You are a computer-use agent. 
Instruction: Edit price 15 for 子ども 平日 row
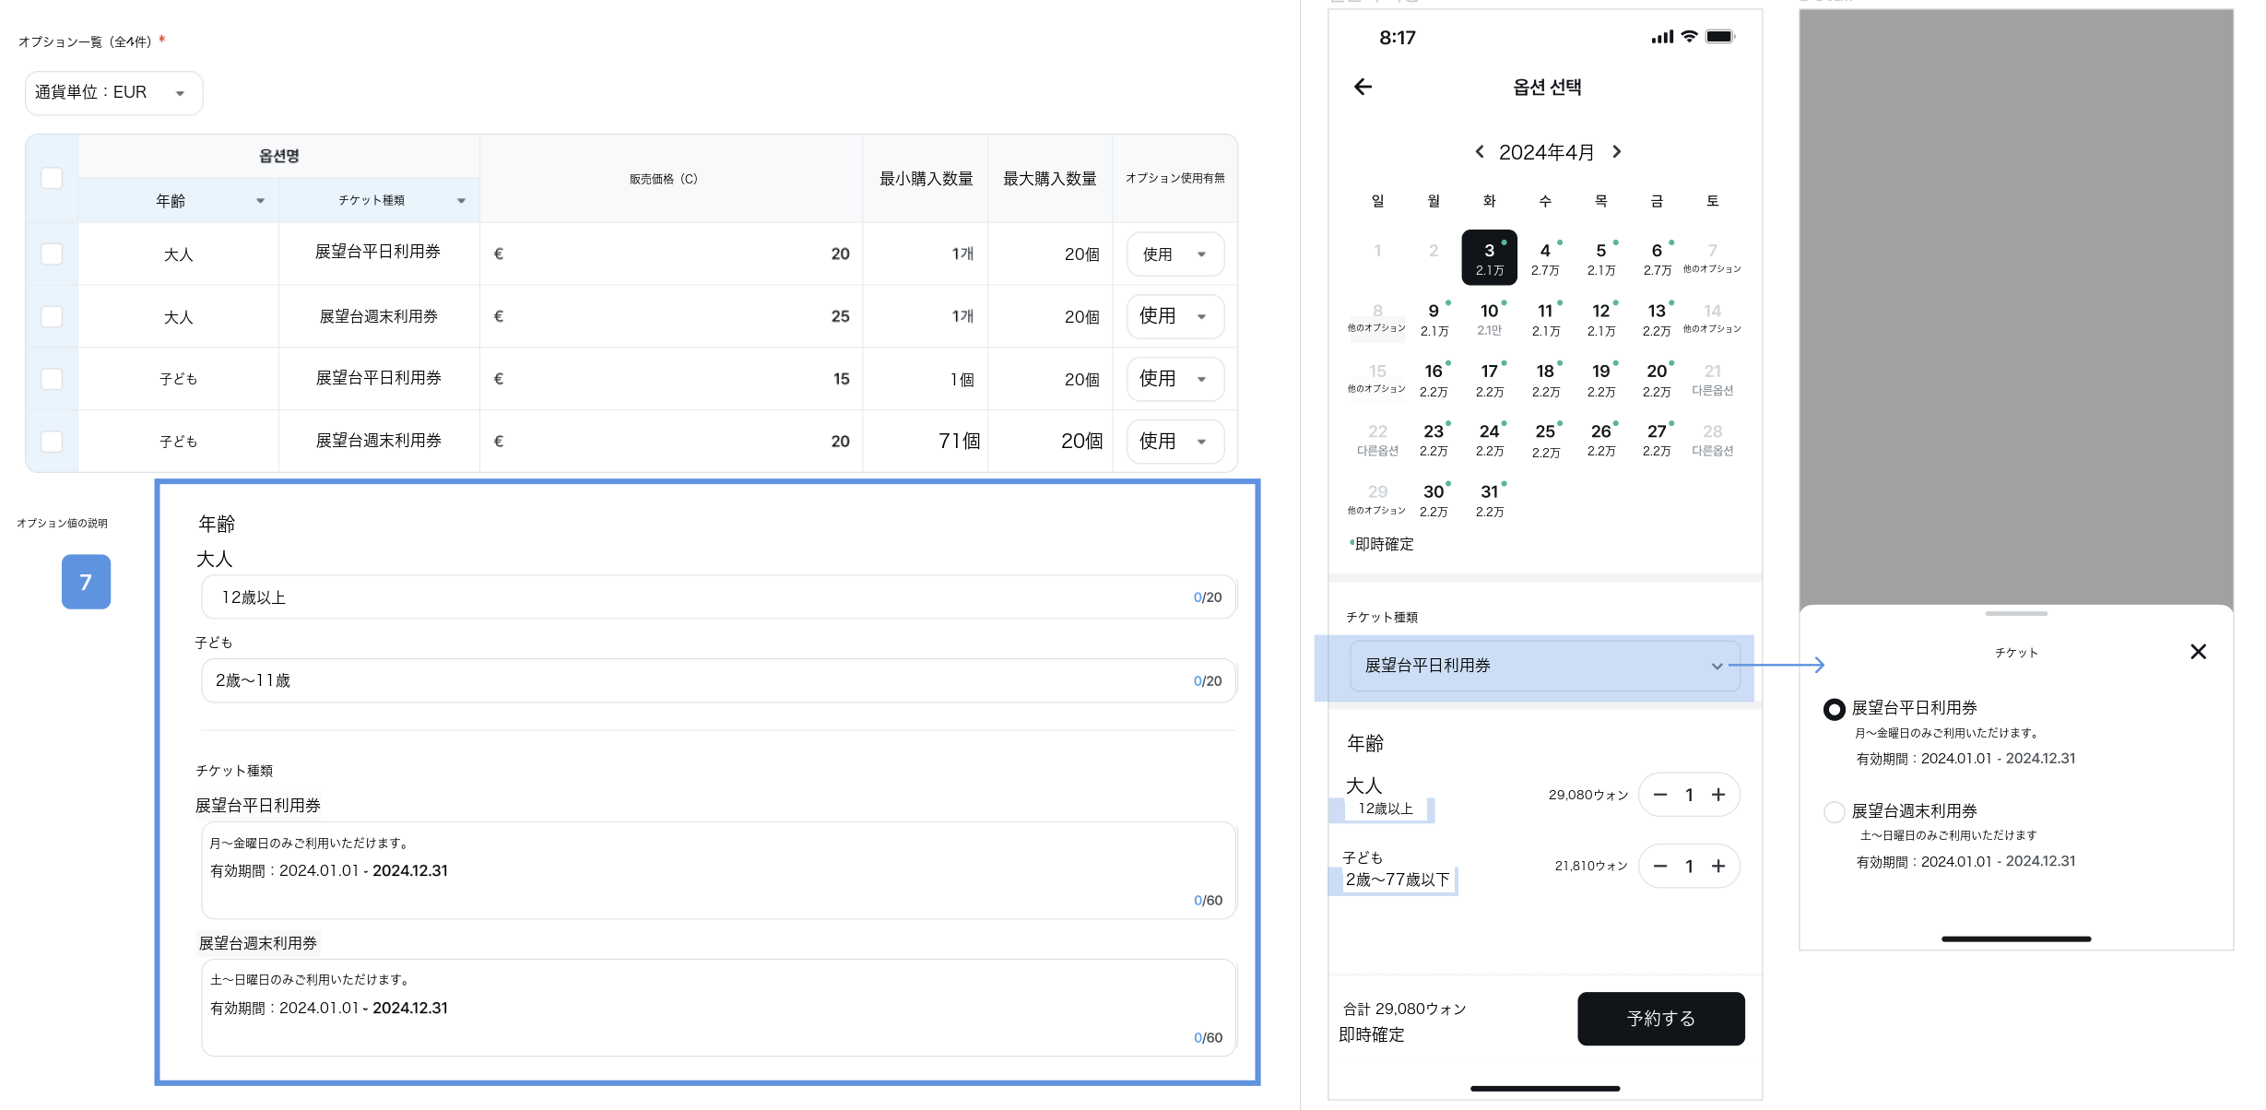[x=671, y=379]
